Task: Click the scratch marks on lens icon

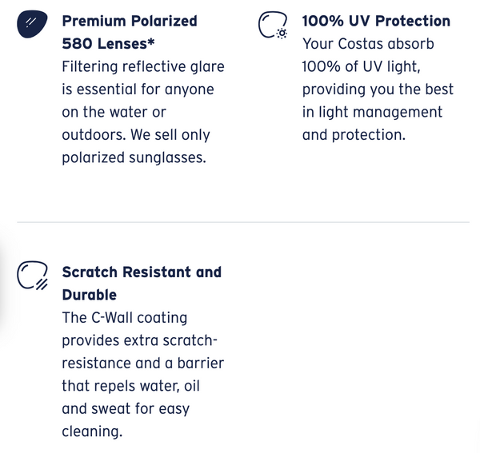Action: point(42,283)
